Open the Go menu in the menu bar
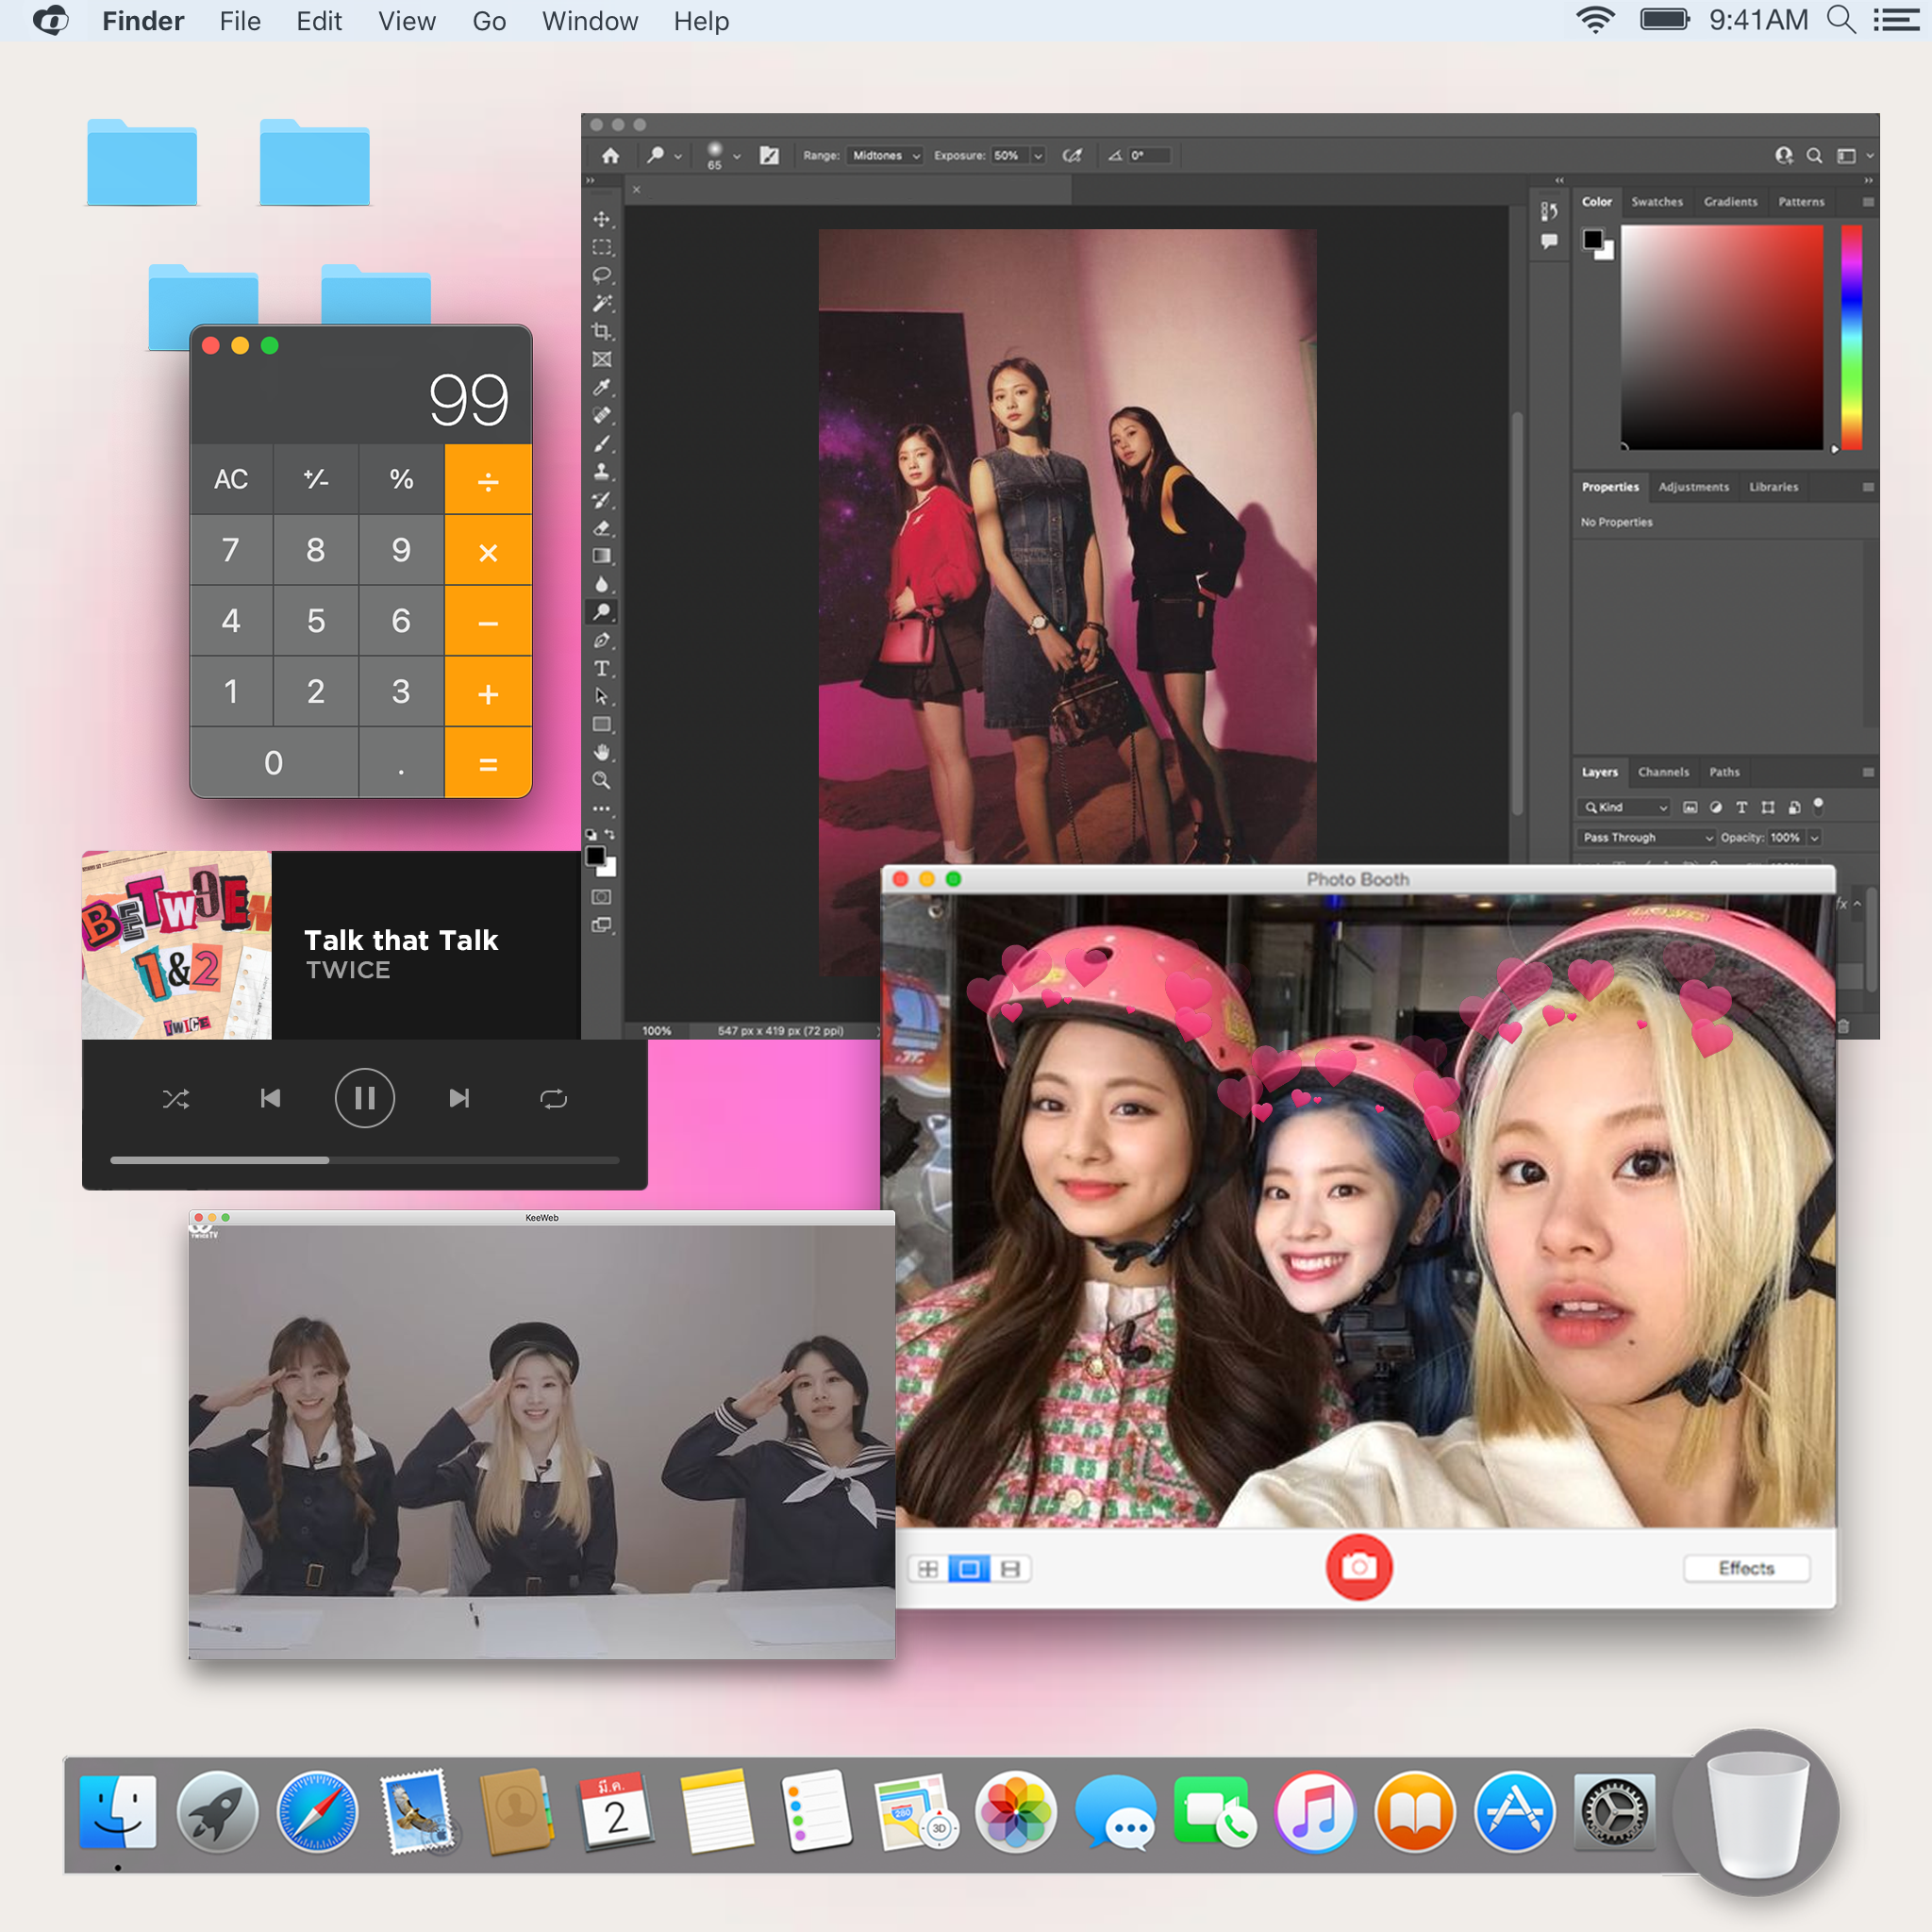The width and height of the screenshot is (1932, 1932). [x=489, y=21]
